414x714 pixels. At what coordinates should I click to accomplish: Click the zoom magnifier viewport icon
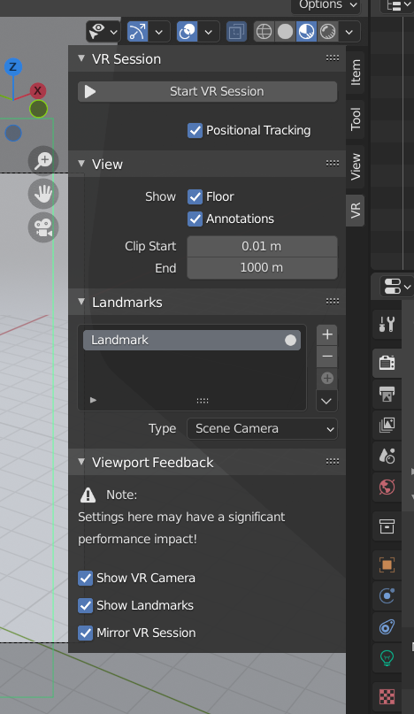click(x=43, y=161)
